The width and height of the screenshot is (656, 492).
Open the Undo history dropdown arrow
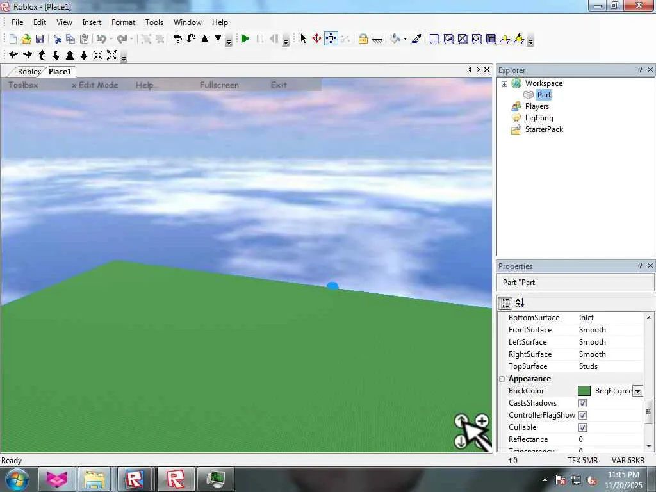coord(111,39)
